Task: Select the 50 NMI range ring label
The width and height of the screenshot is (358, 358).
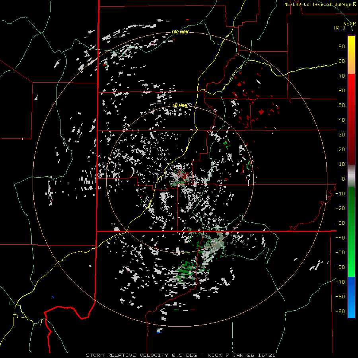Action: coord(180,105)
